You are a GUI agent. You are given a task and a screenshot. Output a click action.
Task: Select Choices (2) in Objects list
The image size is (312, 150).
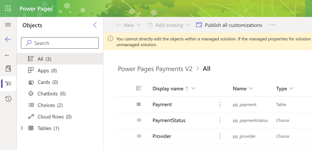pos(50,105)
